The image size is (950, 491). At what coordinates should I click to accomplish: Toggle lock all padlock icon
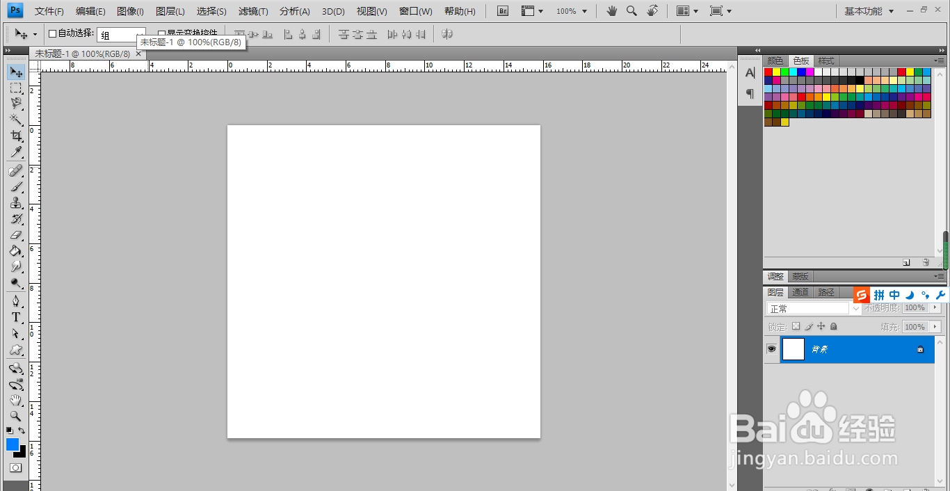click(x=834, y=326)
